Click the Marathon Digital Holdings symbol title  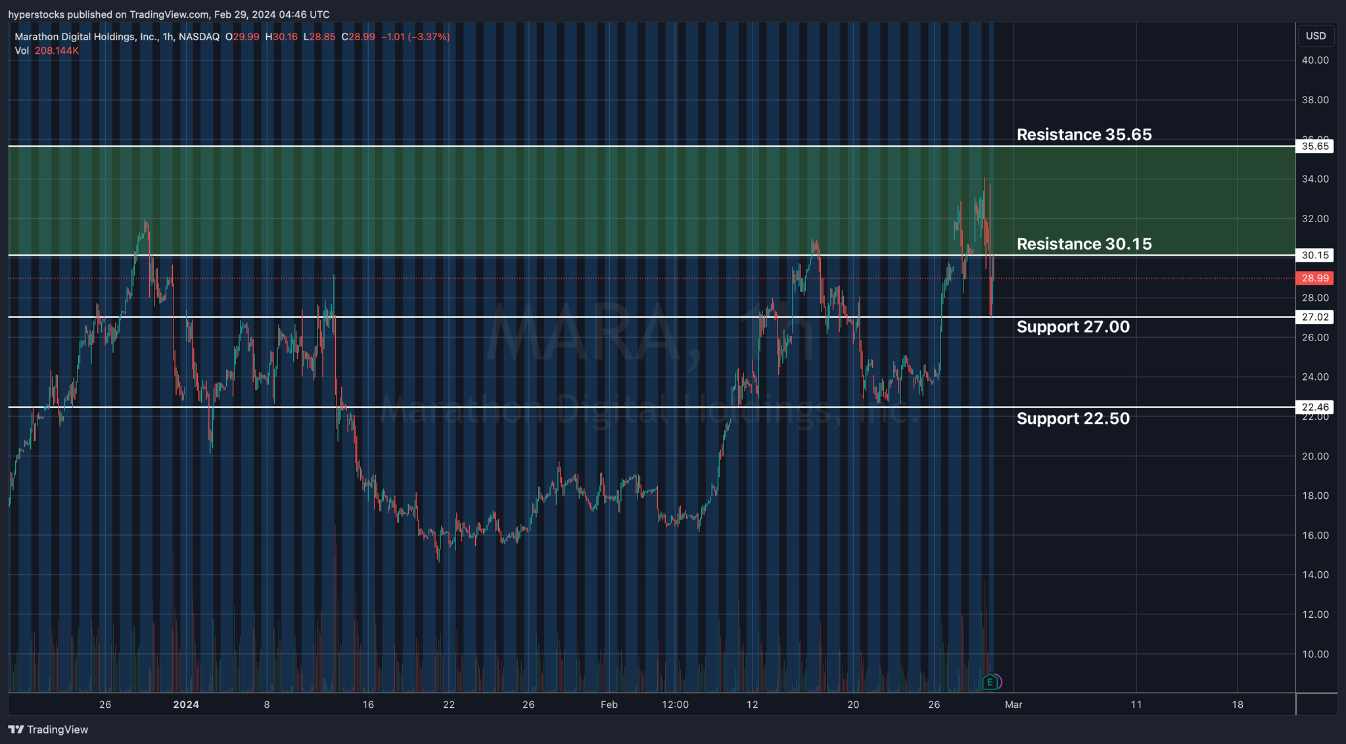pos(117,37)
